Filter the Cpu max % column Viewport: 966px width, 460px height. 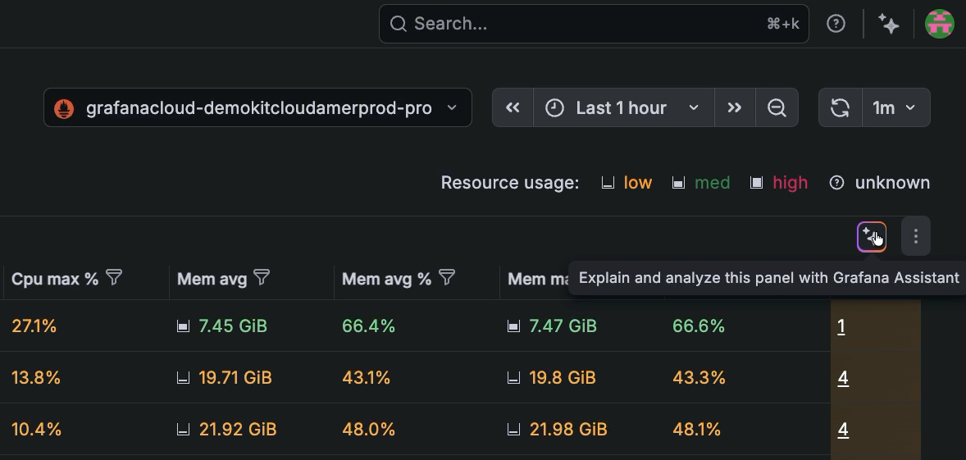115,278
